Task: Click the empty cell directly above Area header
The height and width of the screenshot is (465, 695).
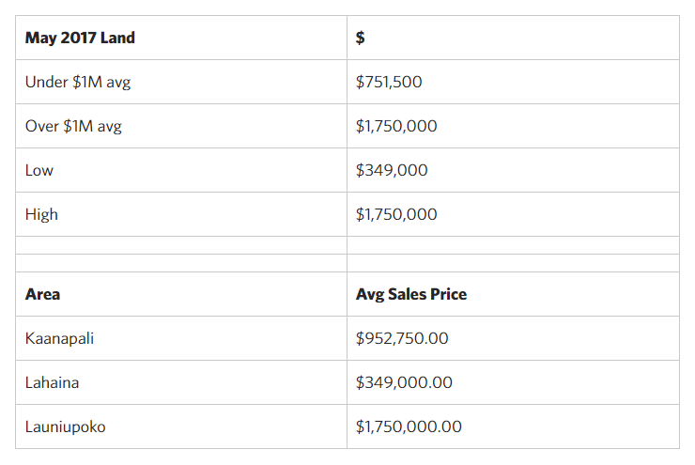Action: click(x=180, y=263)
